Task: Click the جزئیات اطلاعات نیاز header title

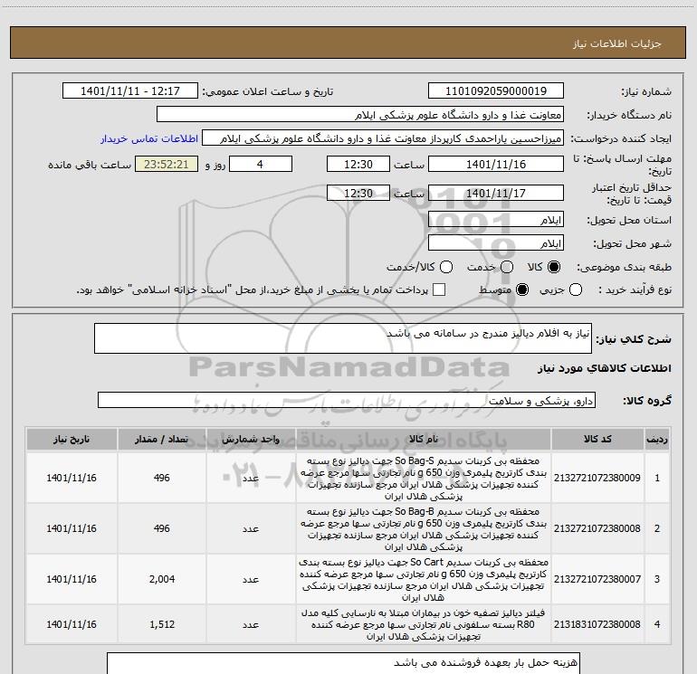Action: coord(617,43)
